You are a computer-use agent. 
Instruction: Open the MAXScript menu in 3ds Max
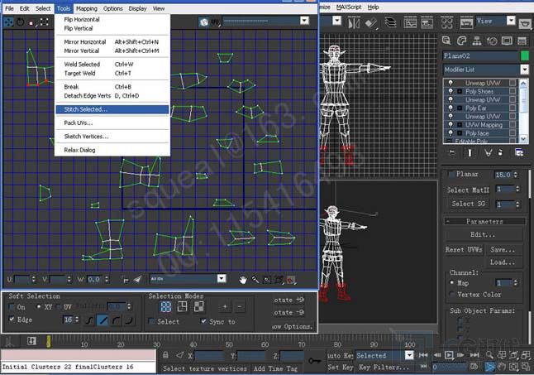[x=349, y=7]
